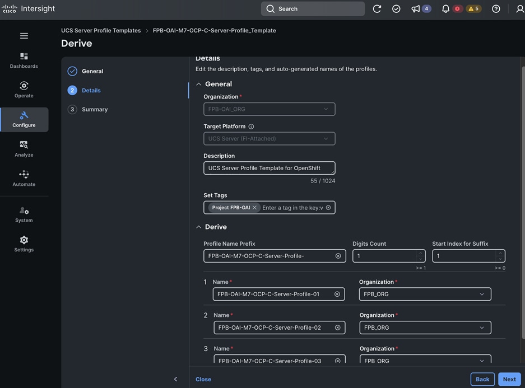
Task: Open announcements megaphone icon
Action: (x=416, y=9)
